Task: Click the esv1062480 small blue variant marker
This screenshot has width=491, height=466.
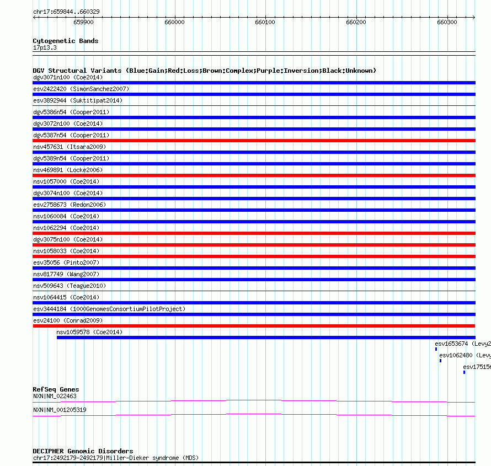Action: tap(440, 361)
